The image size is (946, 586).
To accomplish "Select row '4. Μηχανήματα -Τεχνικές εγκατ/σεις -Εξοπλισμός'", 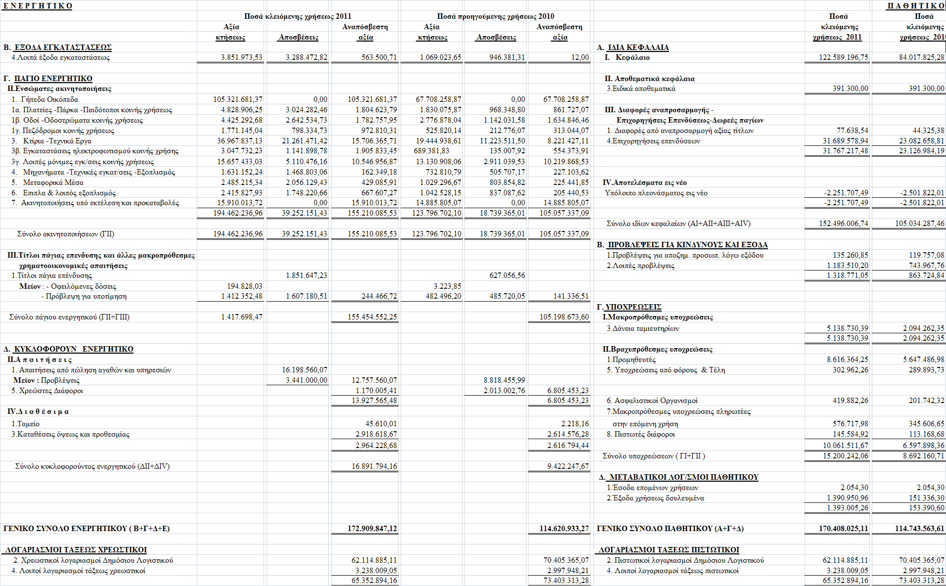I will point(93,172).
